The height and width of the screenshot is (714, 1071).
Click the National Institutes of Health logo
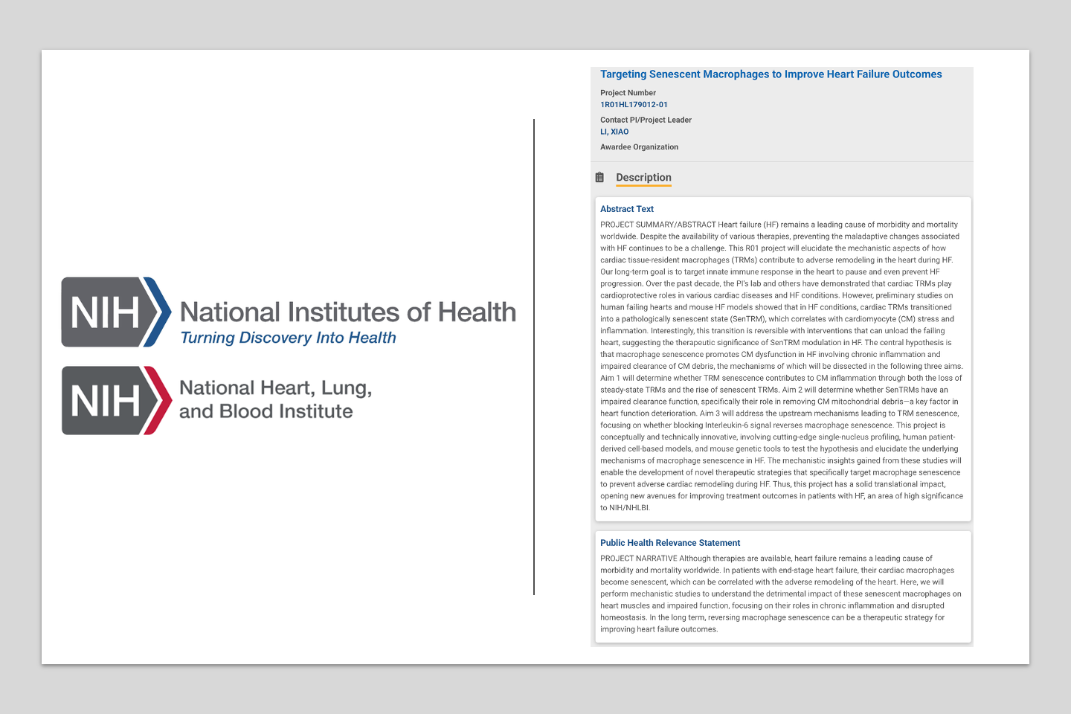tap(289, 312)
